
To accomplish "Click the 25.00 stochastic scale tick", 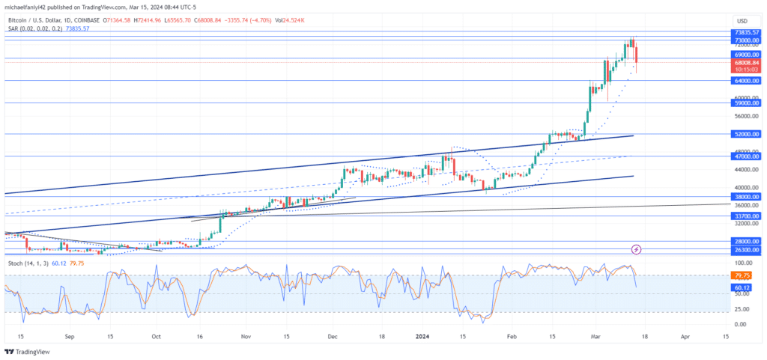I will [x=742, y=309].
